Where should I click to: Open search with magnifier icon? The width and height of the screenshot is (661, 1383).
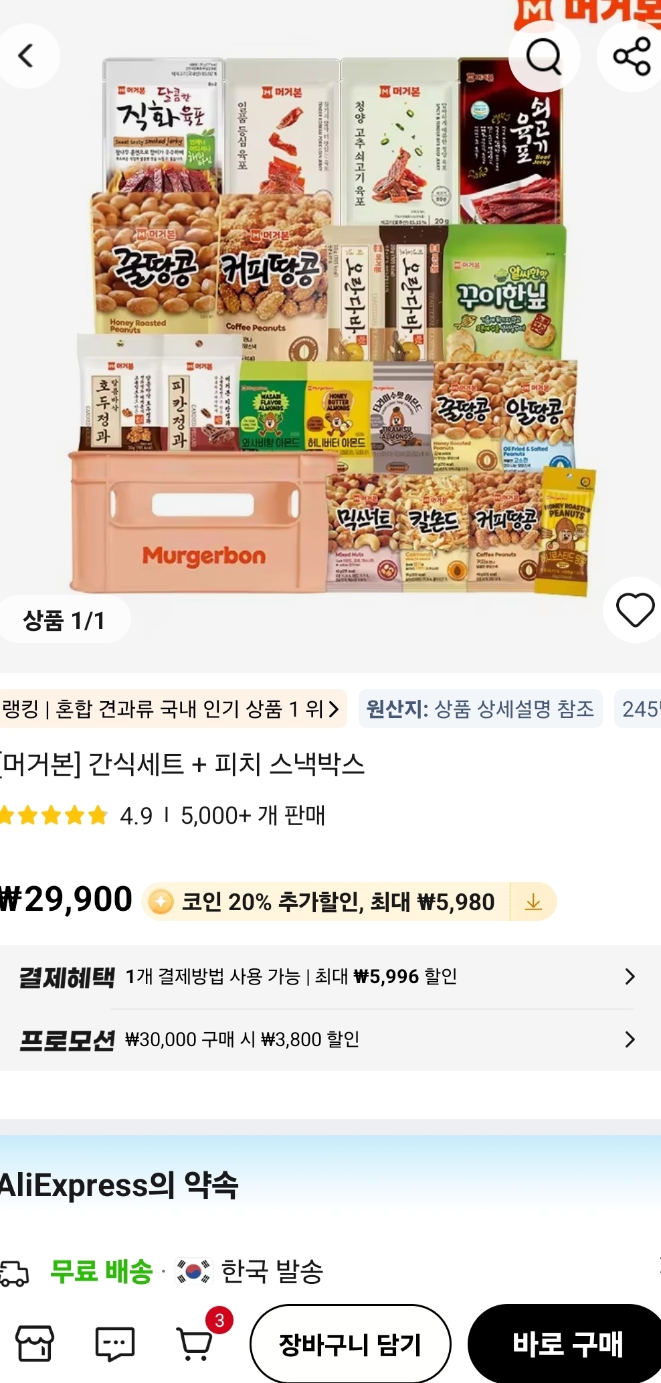click(543, 56)
